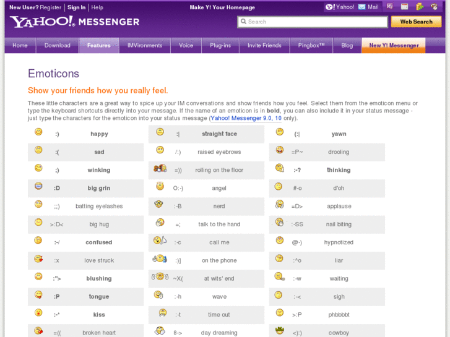450x337 pixels.
Task: Focus the Search input field
Action: [x=313, y=22]
